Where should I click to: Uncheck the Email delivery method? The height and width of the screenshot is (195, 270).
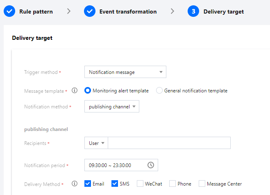coord(88,184)
